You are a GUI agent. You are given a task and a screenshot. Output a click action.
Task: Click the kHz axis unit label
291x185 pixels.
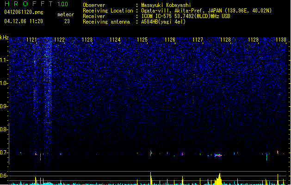pos(4,37)
